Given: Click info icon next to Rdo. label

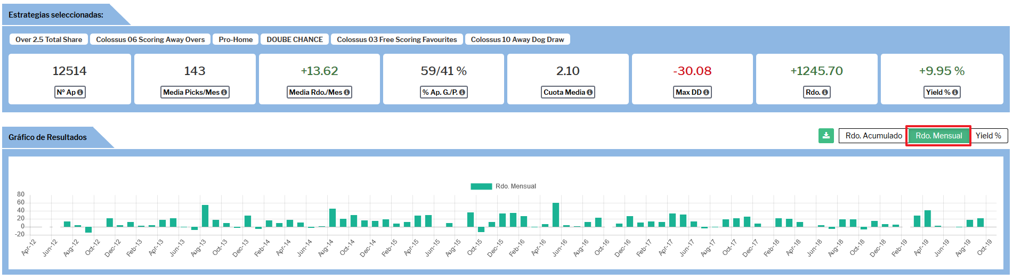Looking at the screenshot, I should click(x=825, y=93).
